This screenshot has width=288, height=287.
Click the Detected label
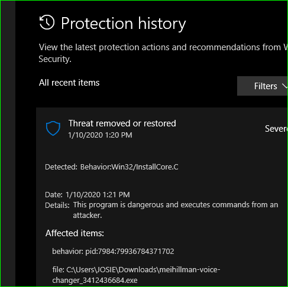[x=62, y=167]
